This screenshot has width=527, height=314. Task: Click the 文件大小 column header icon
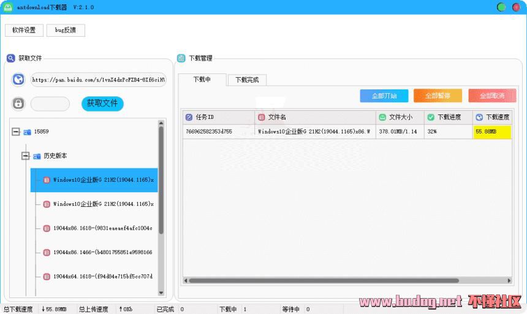(382, 117)
